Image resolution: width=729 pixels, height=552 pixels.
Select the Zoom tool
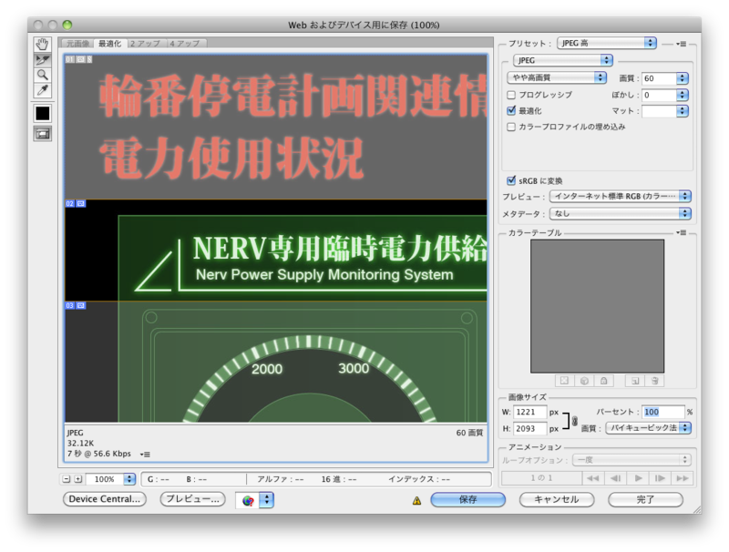[42, 75]
